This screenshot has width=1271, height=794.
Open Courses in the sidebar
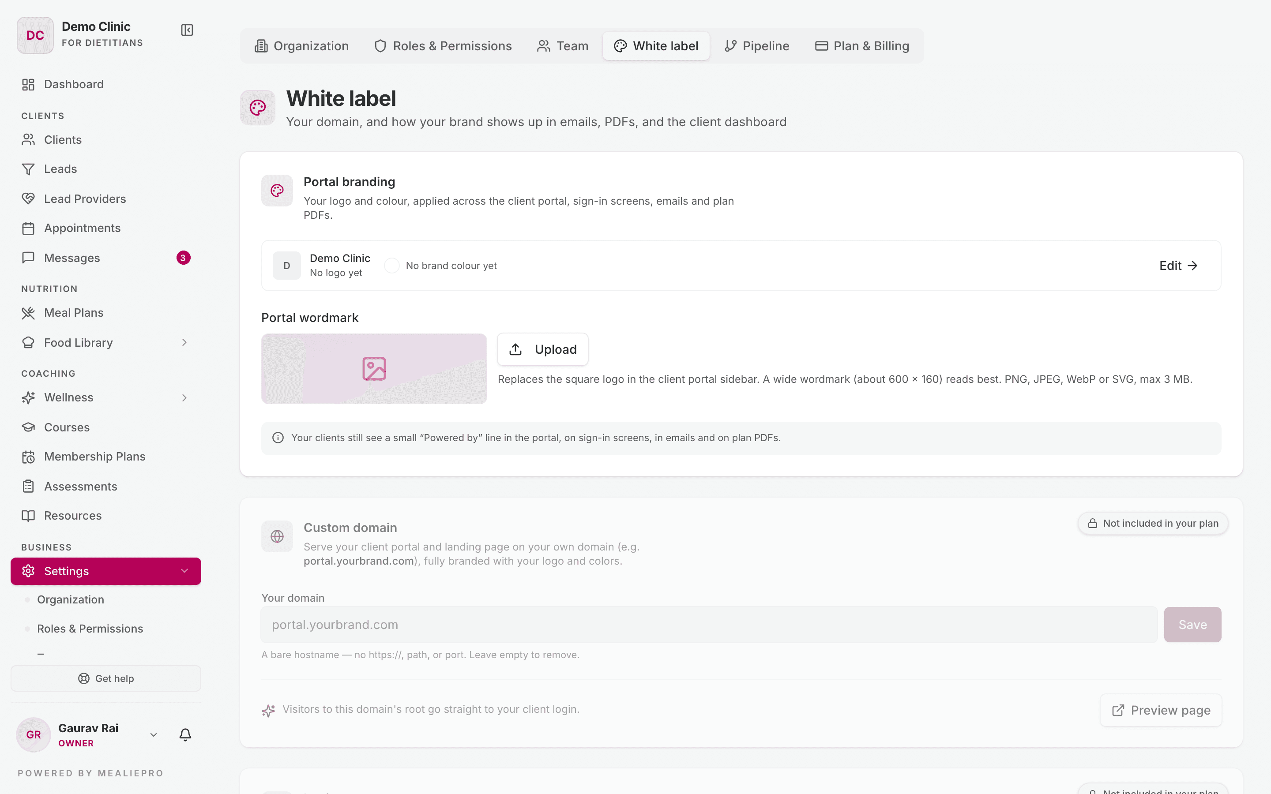tap(105, 427)
